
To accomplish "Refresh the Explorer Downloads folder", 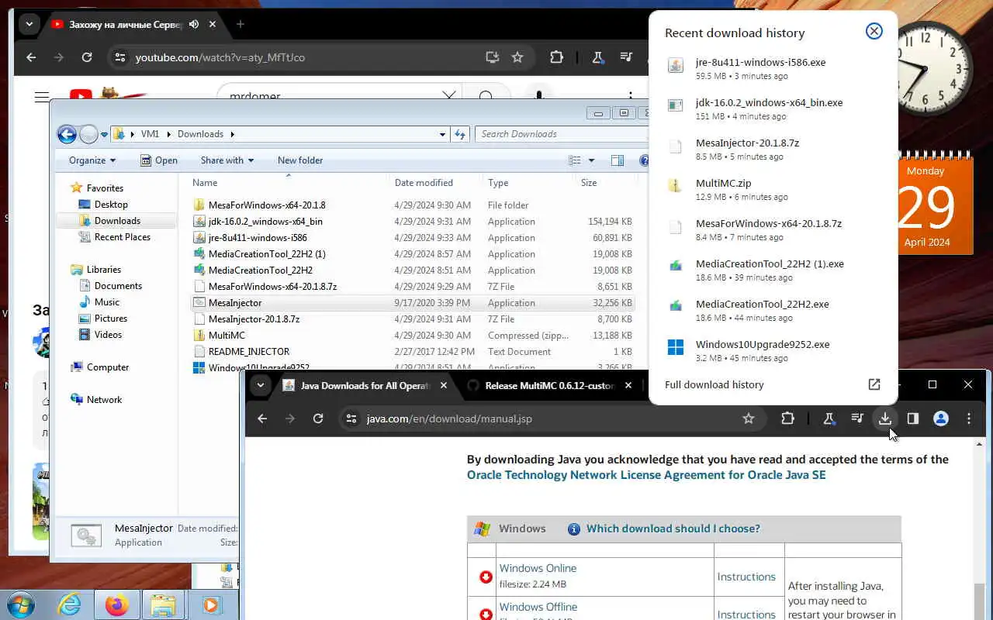I will (460, 134).
